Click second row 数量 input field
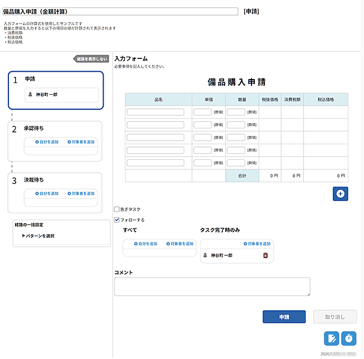This screenshot has height=359, width=364. point(236,125)
